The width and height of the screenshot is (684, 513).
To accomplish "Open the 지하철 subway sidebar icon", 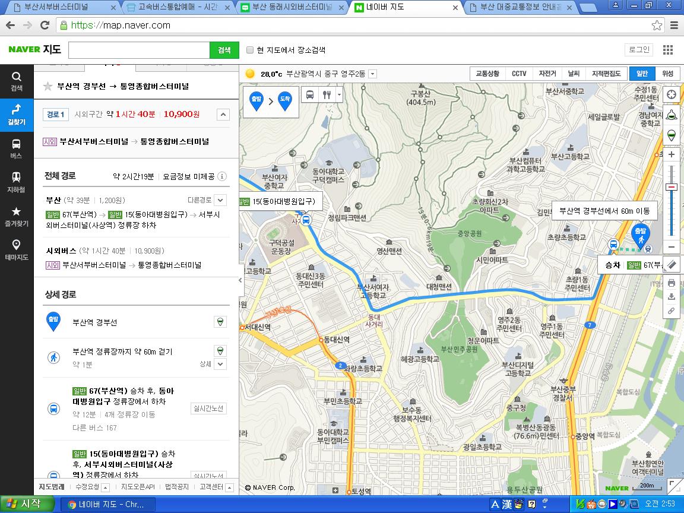I will click(x=16, y=181).
